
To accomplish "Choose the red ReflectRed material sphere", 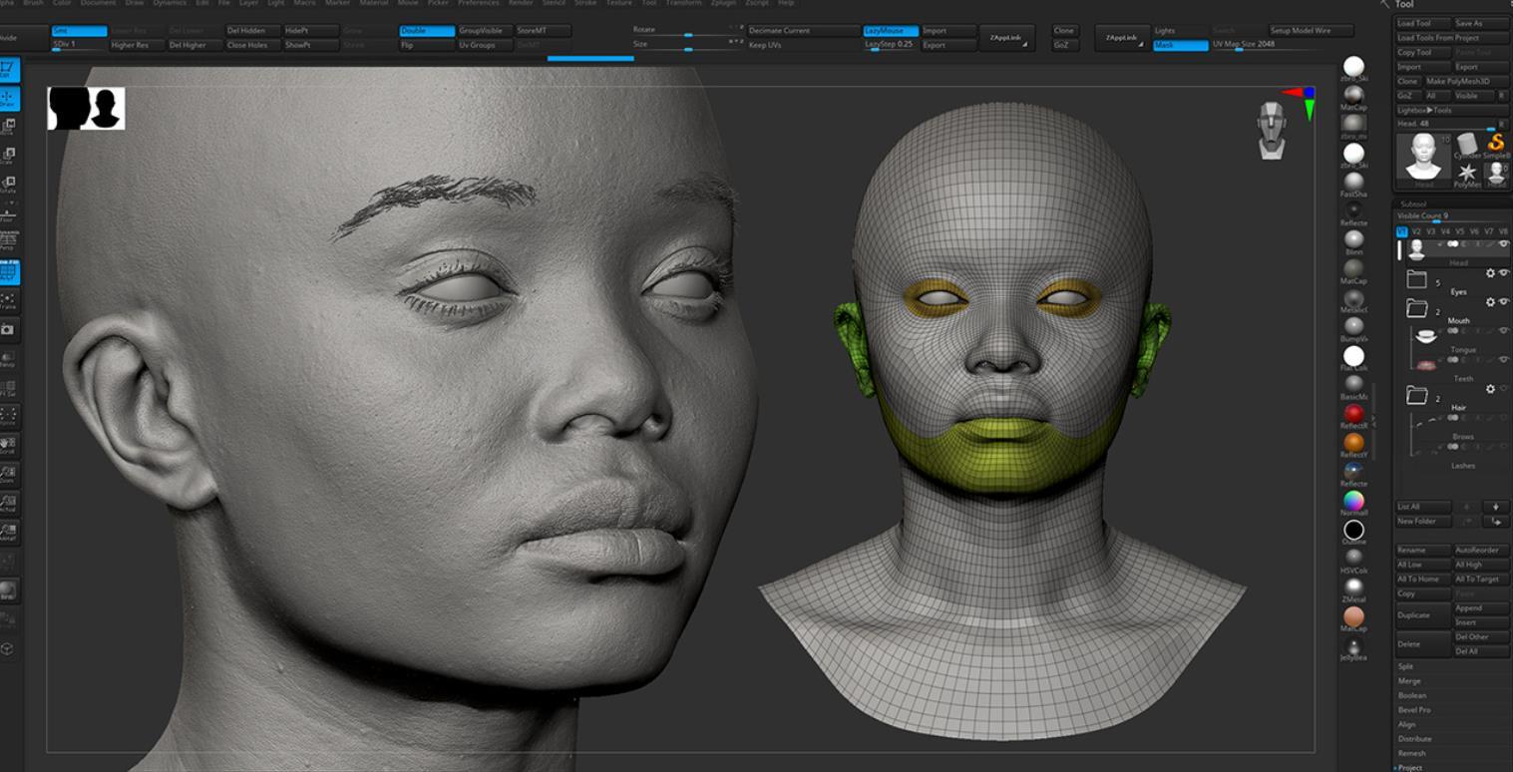I will [x=1353, y=413].
